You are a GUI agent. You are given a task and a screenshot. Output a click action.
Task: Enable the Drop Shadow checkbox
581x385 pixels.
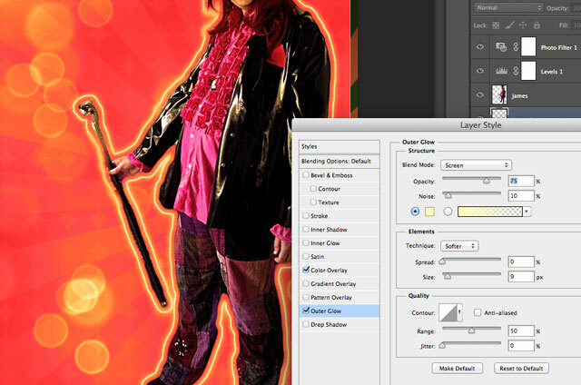[x=306, y=324]
